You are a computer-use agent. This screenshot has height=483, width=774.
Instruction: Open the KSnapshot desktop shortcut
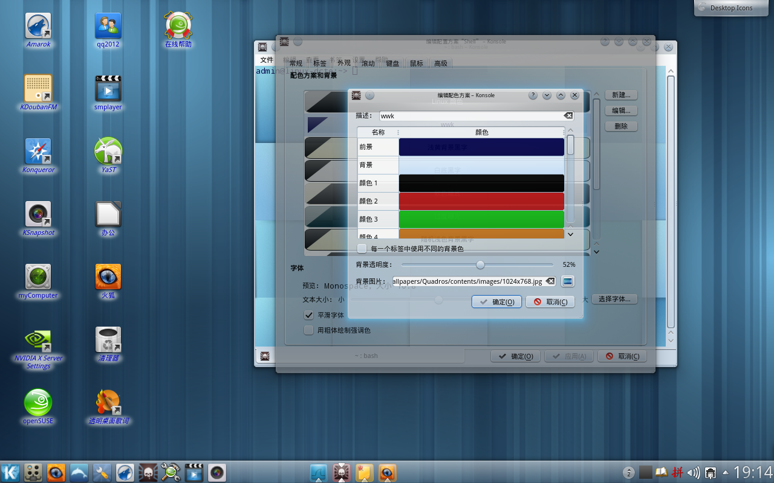(x=38, y=217)
